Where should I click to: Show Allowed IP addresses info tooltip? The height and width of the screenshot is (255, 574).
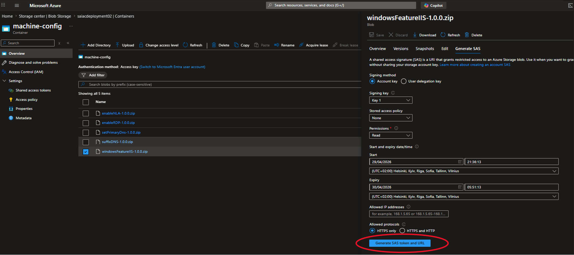(408, 207)
